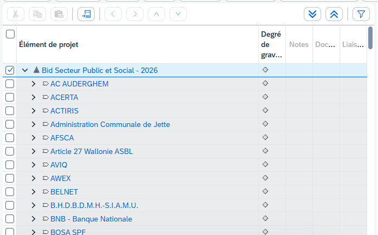
Task: Uncheck the Bid Secteur Public et Social checkbox
Action: point(10,70)
